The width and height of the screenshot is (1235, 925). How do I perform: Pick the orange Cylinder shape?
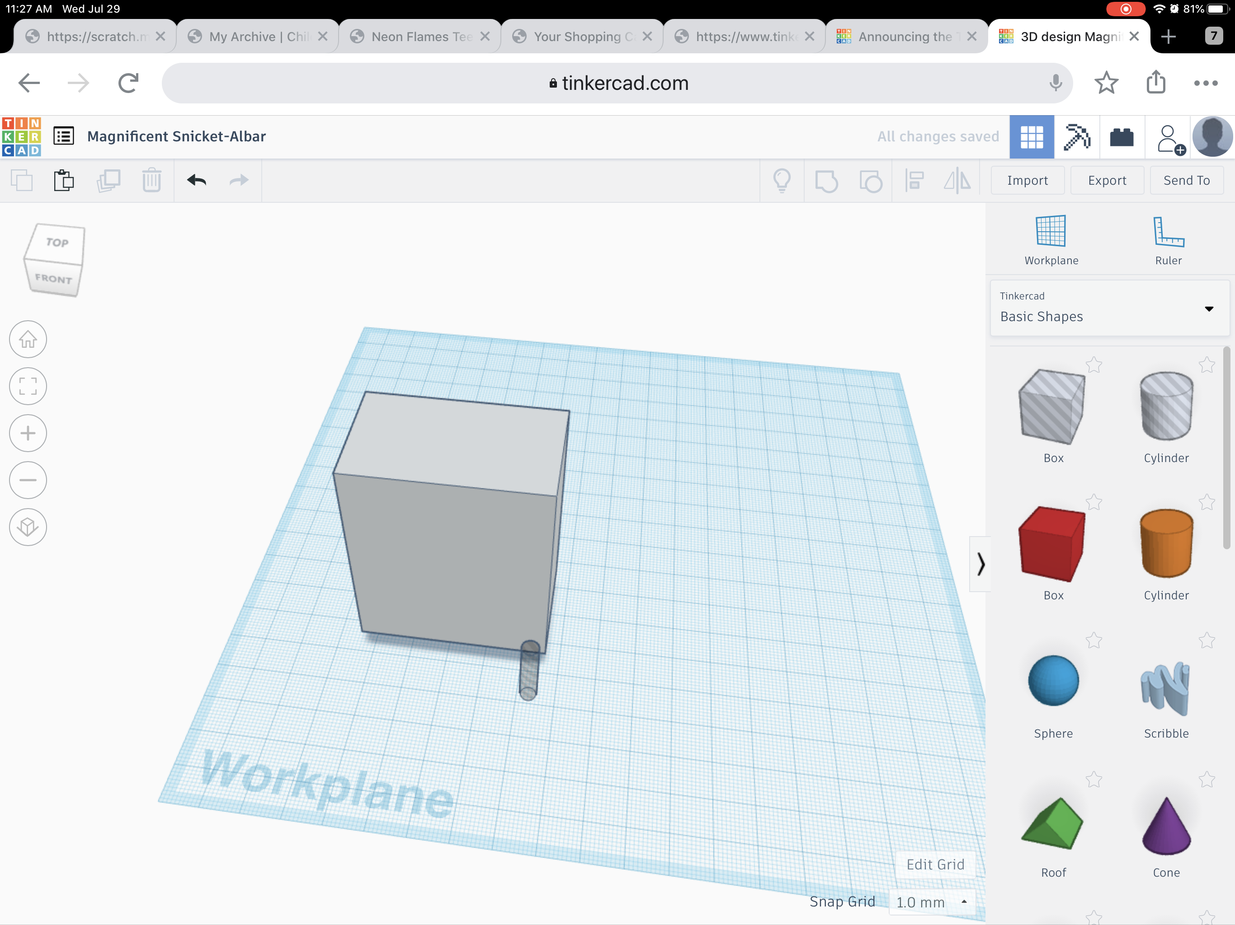click(1166, 543)
